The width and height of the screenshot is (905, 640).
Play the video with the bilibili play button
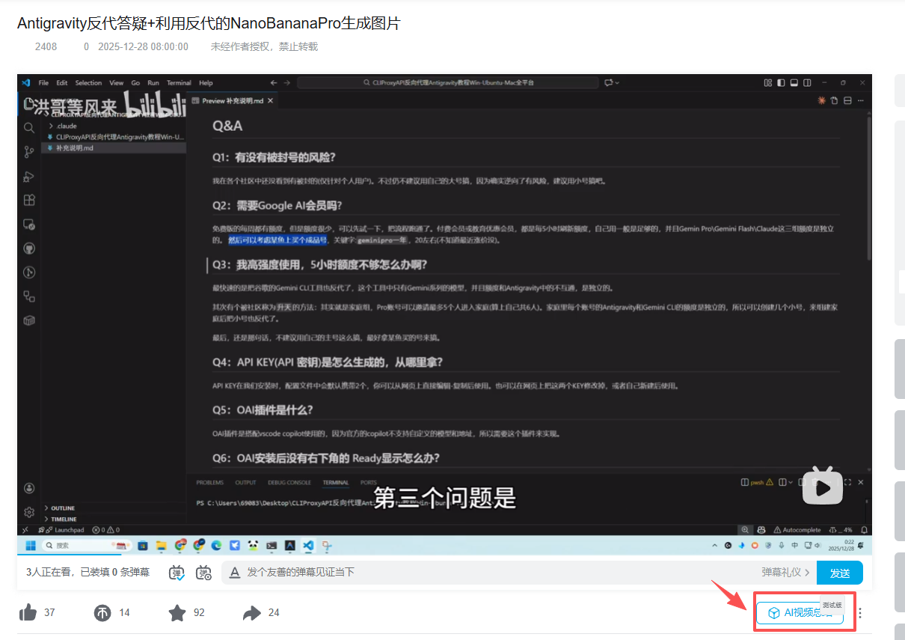tap(823, 487)
